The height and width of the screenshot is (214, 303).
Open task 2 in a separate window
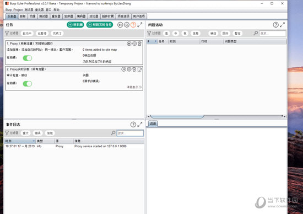(x=139, y=69)
